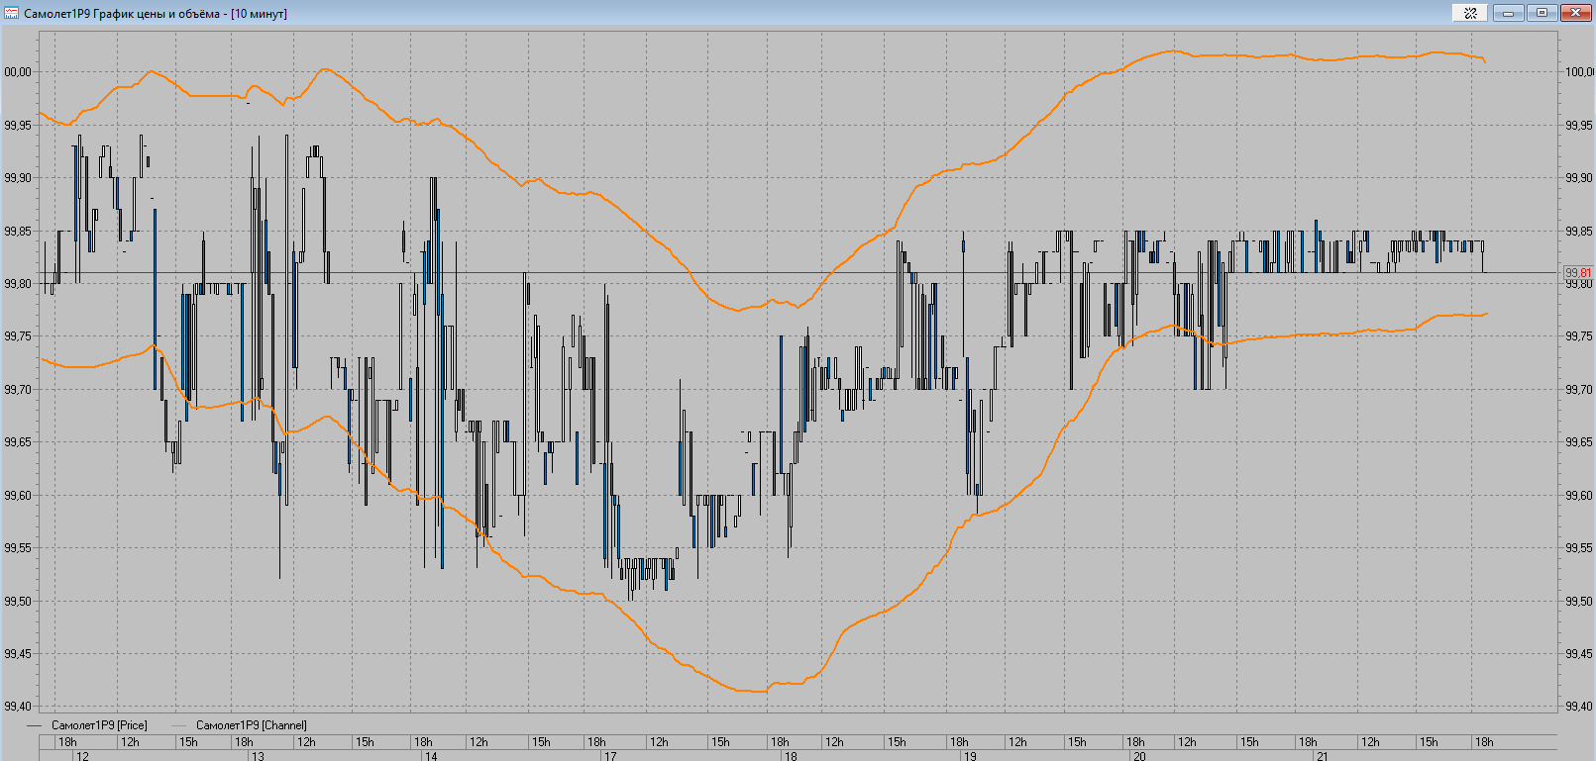Click the chart window icon in the title bar
This screenshot has width=1596, height=761.
point(12,13)
